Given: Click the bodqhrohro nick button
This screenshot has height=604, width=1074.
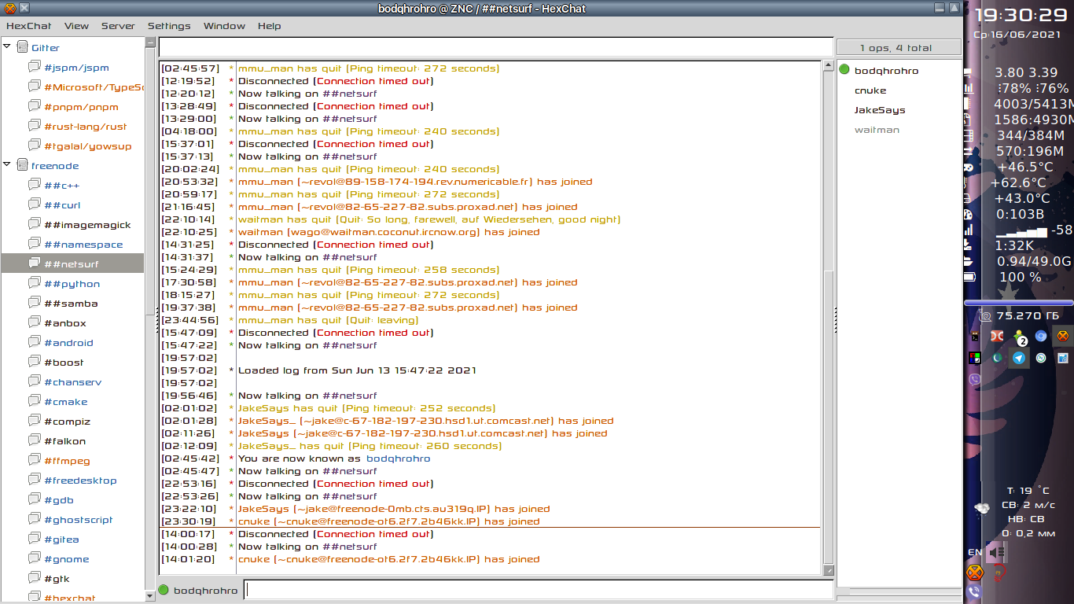Looking at the screenshot, I should (x=205, y=591).
